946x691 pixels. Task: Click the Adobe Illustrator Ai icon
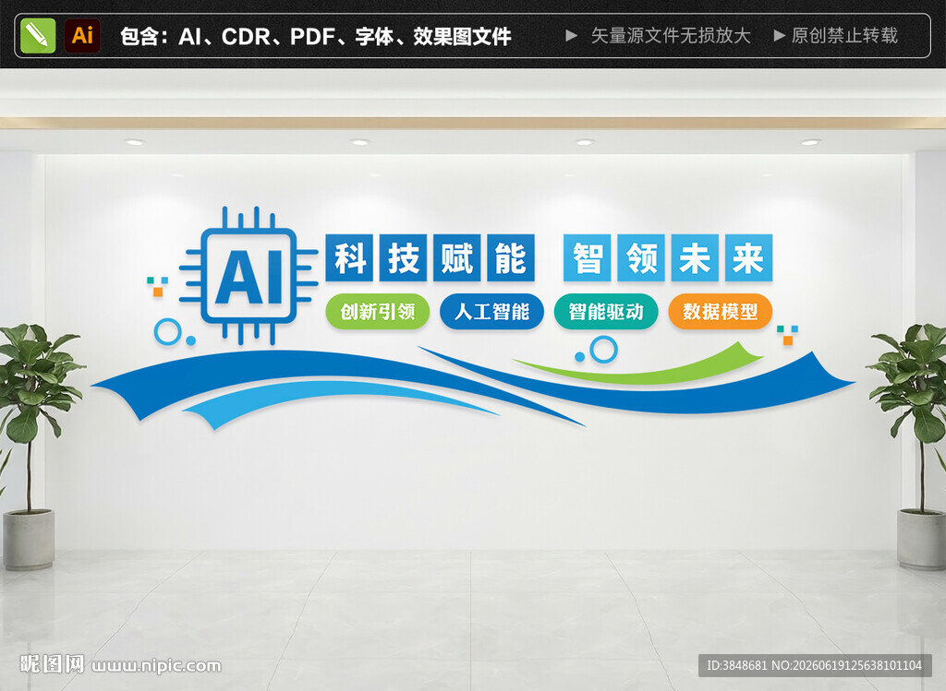tap(82, 36)
